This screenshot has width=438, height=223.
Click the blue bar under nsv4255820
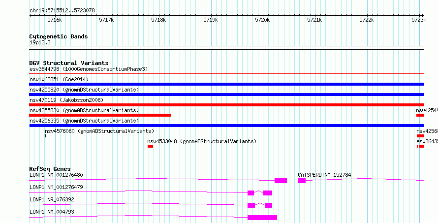pos(226,95)
